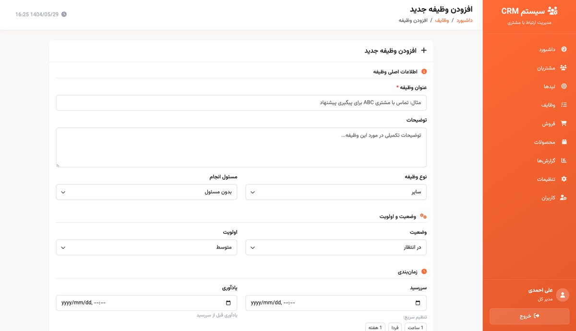Go to داشبورد via the breadcrumb
The image size is (576, 331).
464,20
